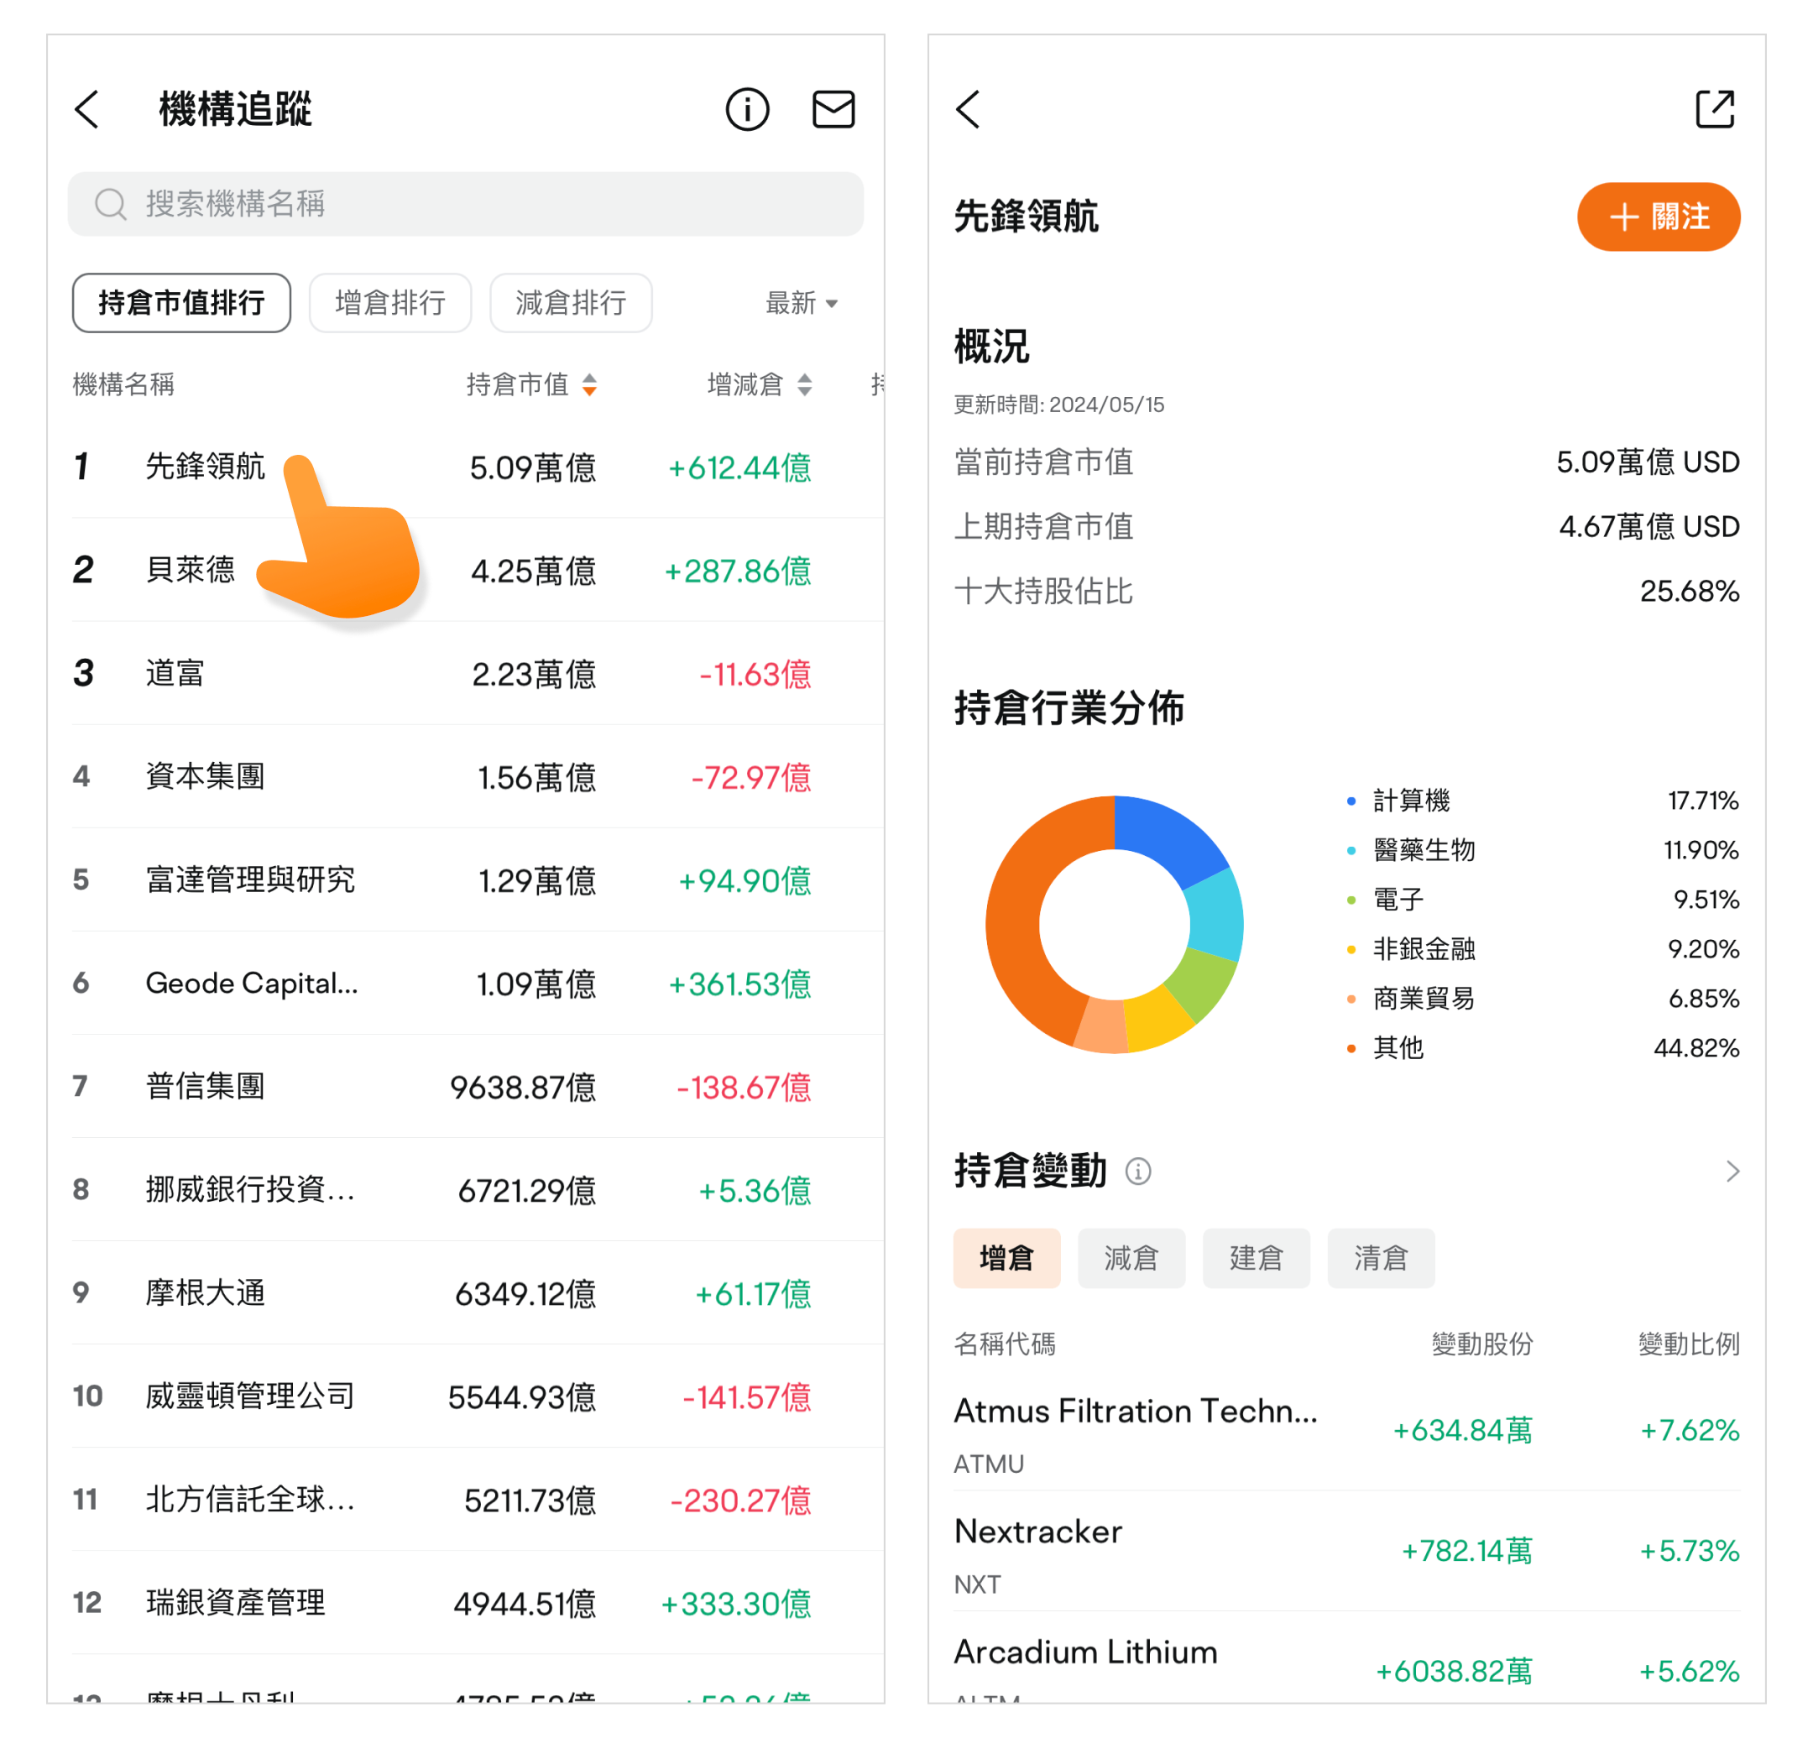Switch to 增倉排行 tab
The height and width of the screenshot is (1738, 1813).
coord(389,302)
